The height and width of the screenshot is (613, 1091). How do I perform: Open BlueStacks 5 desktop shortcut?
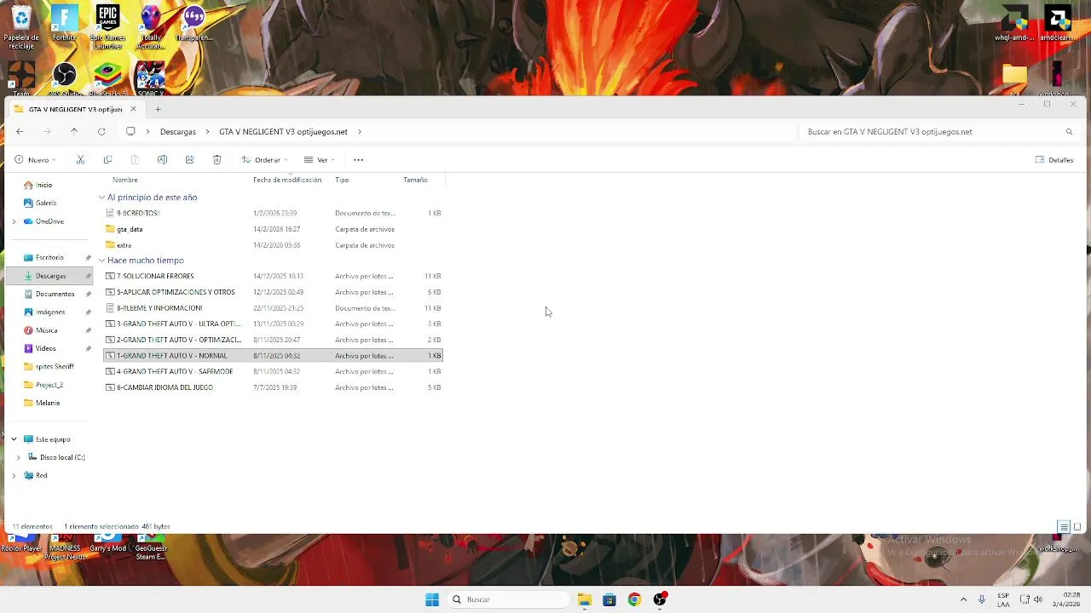coord(107,78)
